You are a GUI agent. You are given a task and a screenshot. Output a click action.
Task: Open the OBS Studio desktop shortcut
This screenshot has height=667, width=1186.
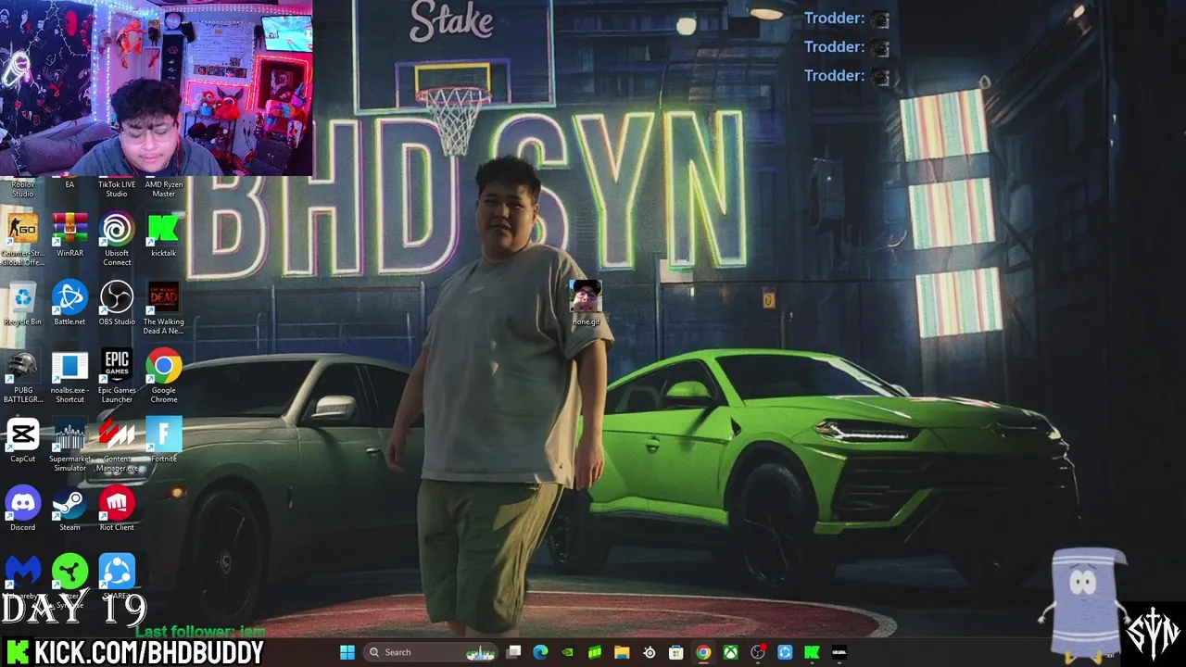coord(117,303)
